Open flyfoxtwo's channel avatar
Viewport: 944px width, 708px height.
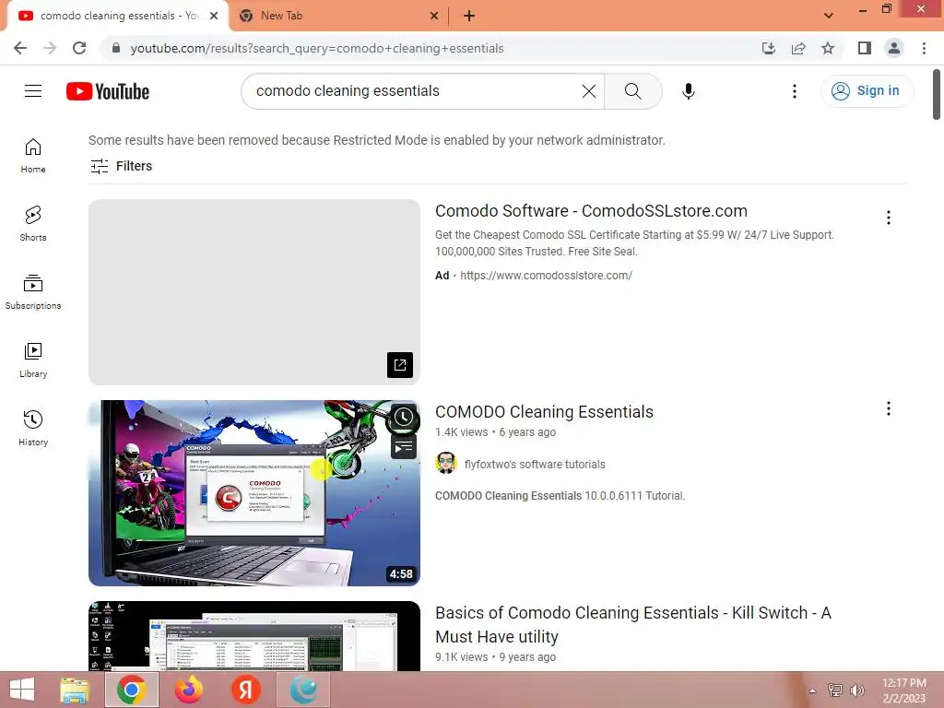coord(446,464)
